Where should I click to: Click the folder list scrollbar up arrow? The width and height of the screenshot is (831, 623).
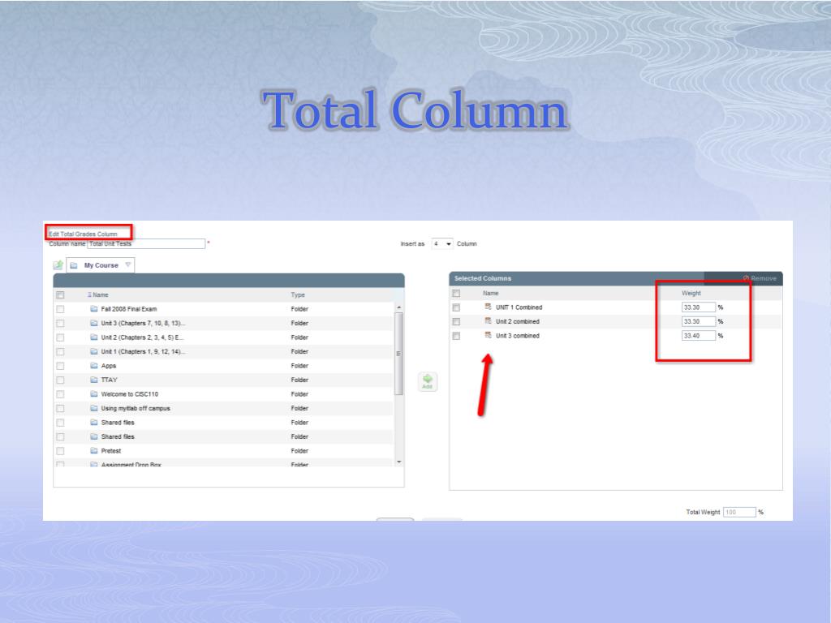pyautogui.click(x=399, y=307)
